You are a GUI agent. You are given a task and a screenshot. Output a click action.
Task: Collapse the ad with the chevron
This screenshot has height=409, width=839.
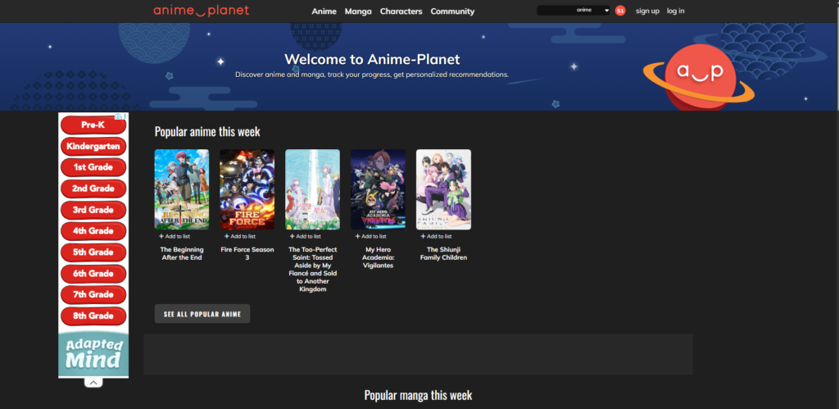pyautogui.click(x=93, y=383)
